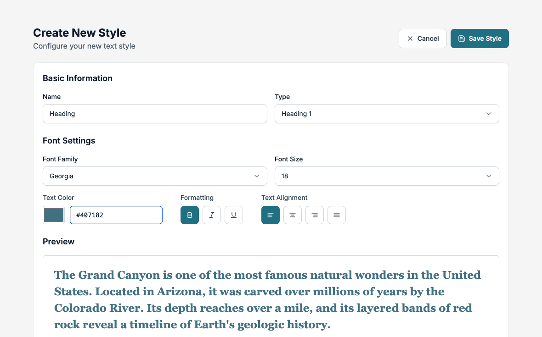Screen dimensions: 542x337
Task: Select left text alignment
Action: tap(270, 215)
